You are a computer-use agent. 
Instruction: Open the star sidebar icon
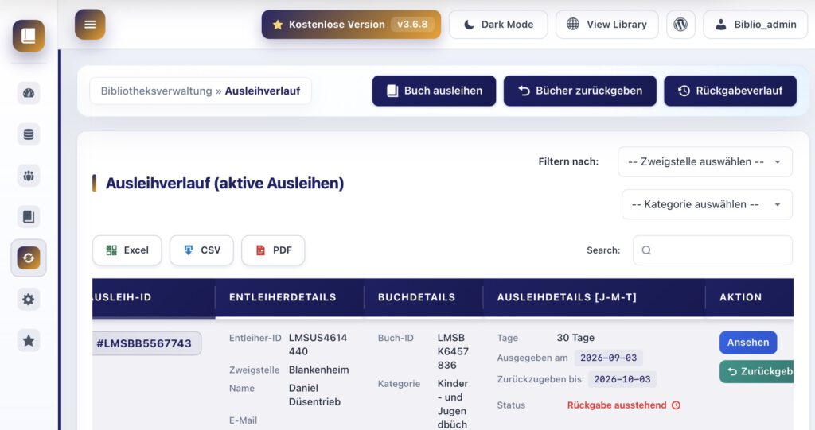[29, 341]
